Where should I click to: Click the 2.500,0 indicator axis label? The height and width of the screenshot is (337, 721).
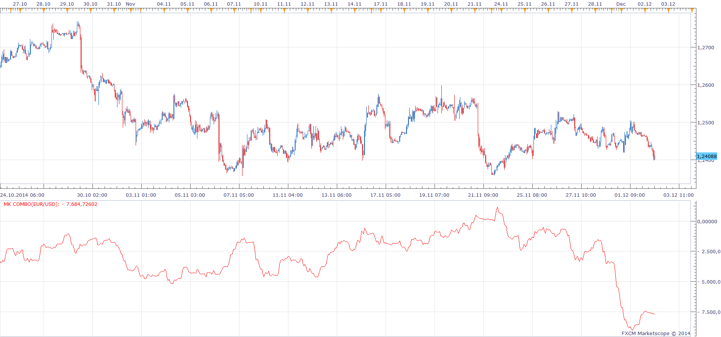pyautogui.click(x=709, y=252)
